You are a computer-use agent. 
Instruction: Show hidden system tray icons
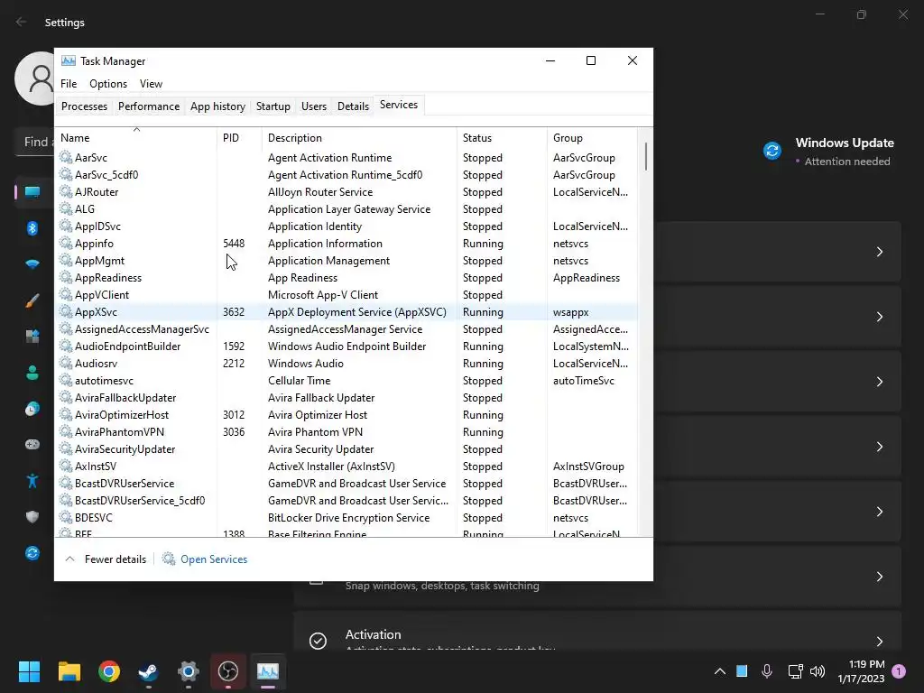click(719, 671)
